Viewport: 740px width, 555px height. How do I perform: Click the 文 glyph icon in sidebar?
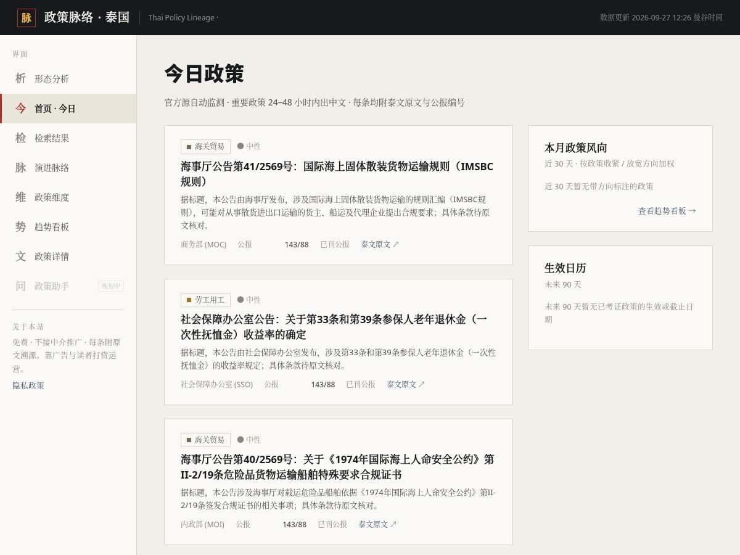21,256
